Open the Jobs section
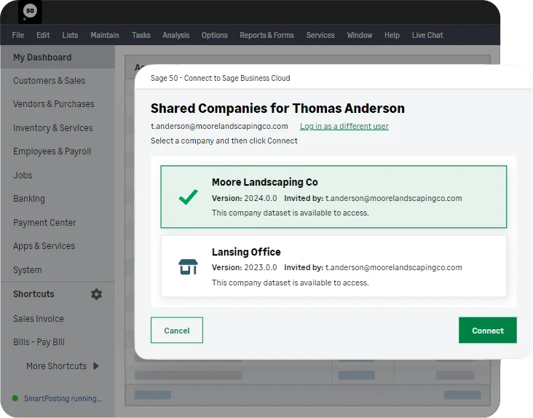The image size is (533, 418). (x=23, y=176)
